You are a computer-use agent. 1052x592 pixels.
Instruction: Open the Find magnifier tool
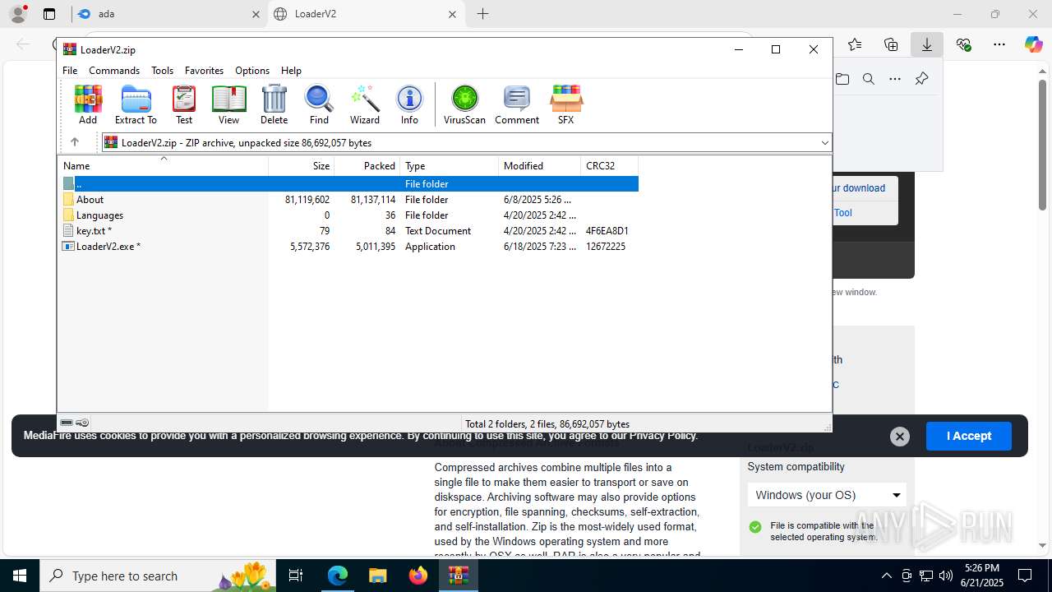pos(319,104)
